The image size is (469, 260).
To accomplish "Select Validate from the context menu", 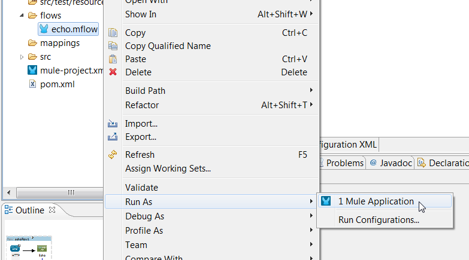I will [142, 188].
